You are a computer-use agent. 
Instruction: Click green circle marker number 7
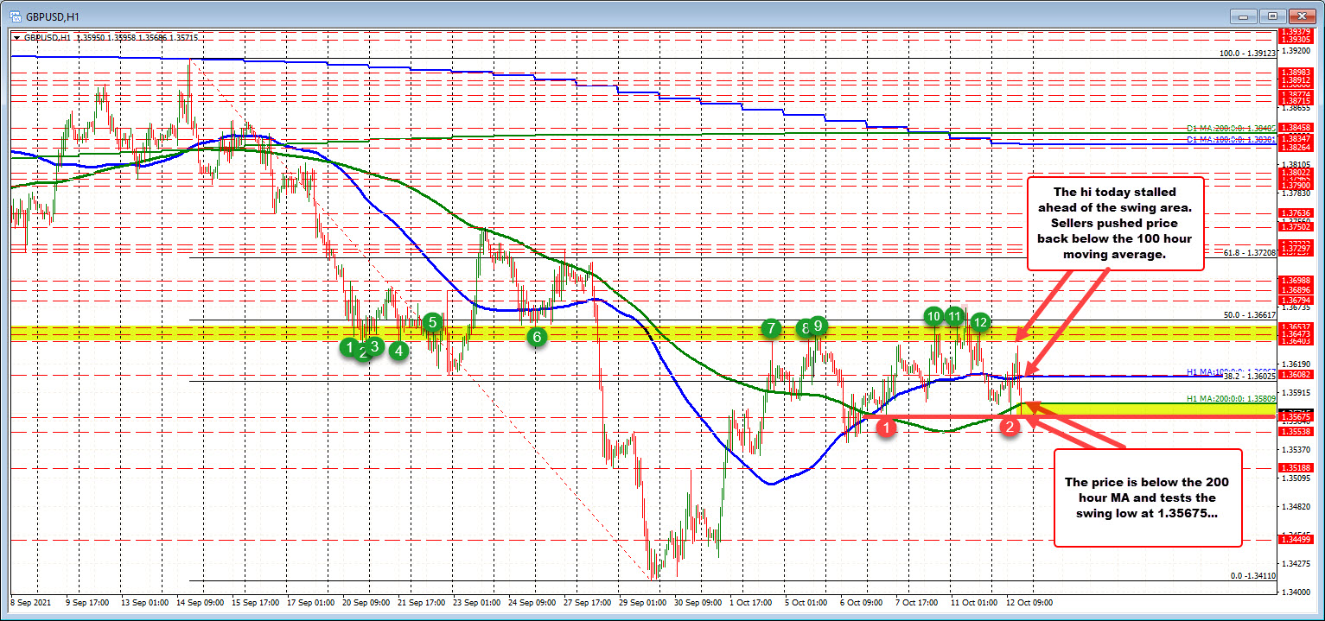click(770, 328)
